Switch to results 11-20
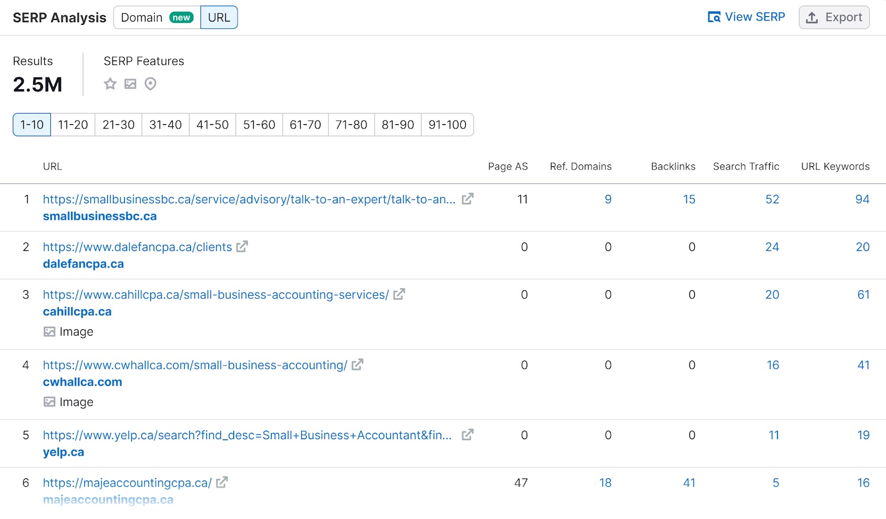This screenshot has width=886, height=519. tap(72, 125)
